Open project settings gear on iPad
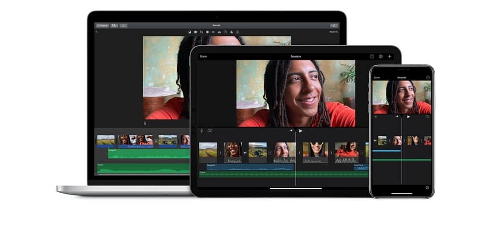Image resolution: width=504 pixels, height=236 pixels. 380,57
